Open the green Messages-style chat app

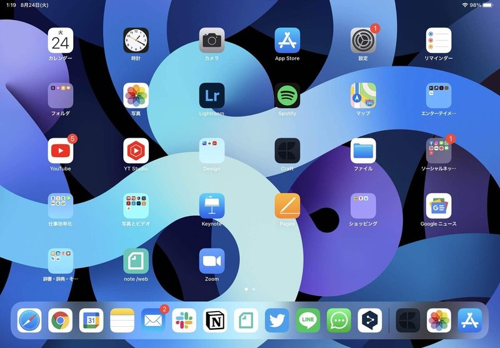pos(339,320)
